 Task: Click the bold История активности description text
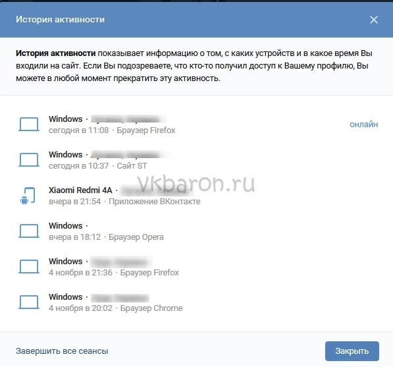pos(56,53)
